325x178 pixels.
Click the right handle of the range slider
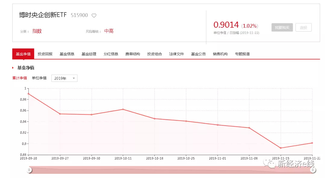coord(313,170)
